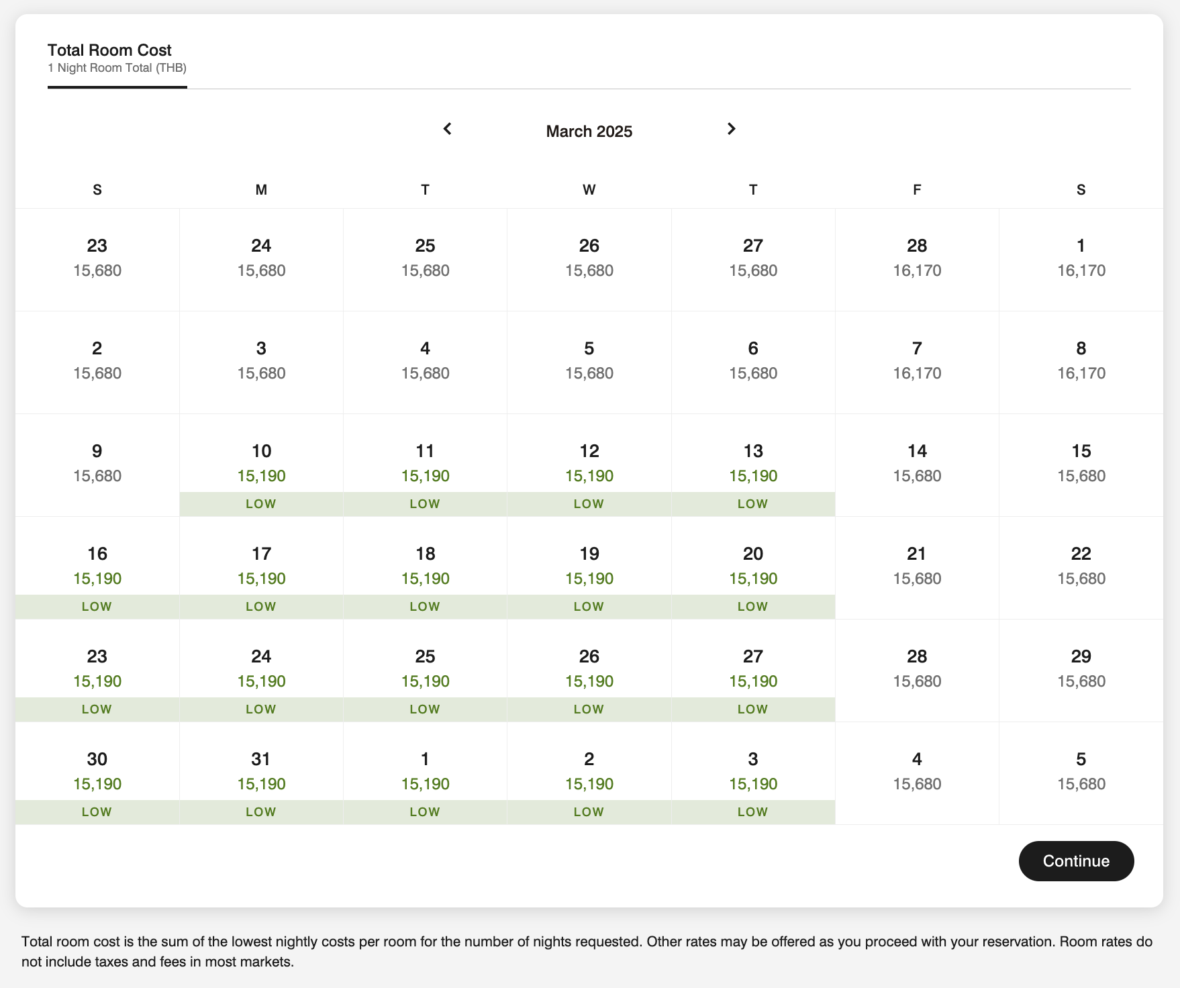Select the Total Room Cost tab
The image size is (1180, 988).
pyautogui.click(x=117, y=58)
